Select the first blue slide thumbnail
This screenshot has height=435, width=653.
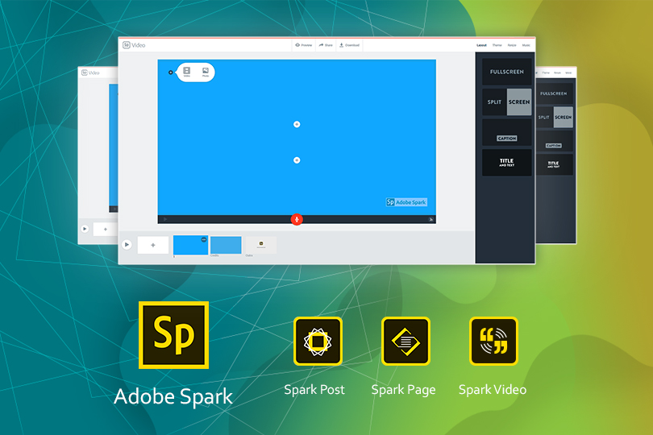pos(190,245)
